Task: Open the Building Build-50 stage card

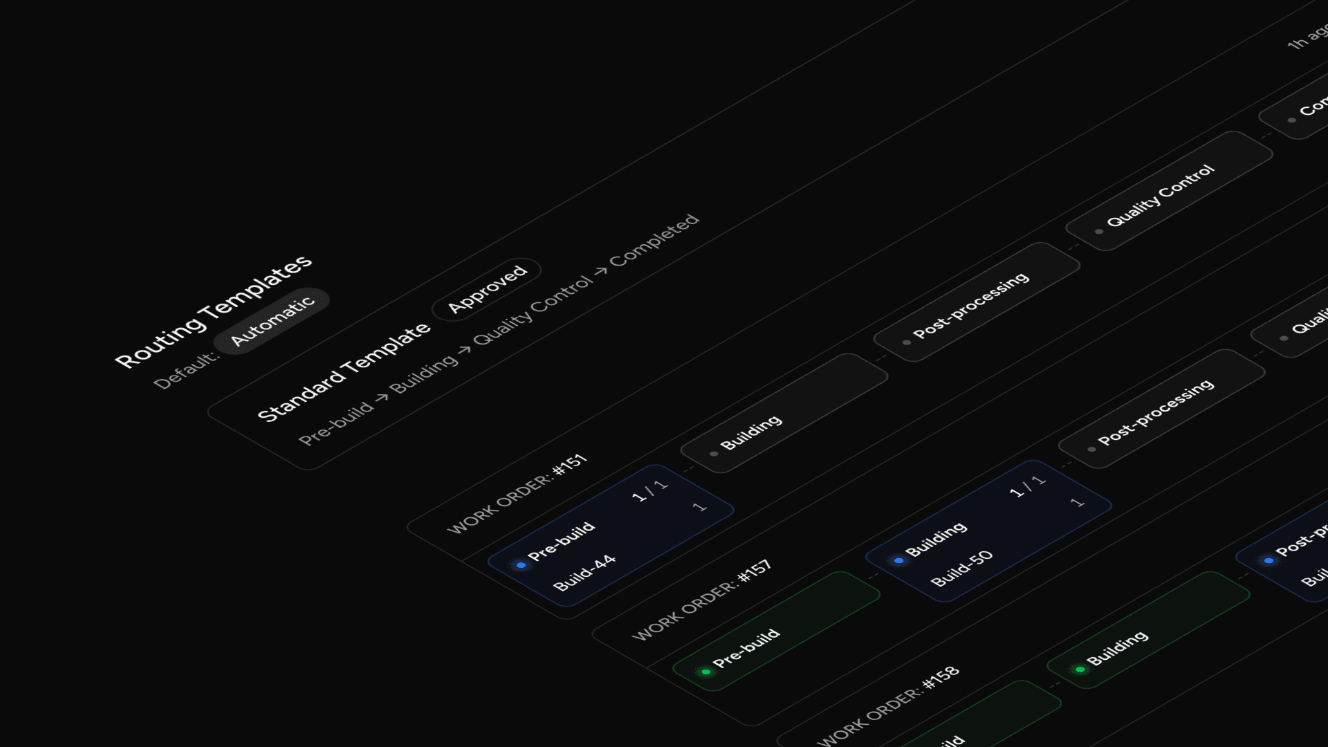Action: point(988,531)
